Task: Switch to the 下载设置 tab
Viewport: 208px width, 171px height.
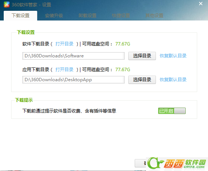Action: click(20, 16)
